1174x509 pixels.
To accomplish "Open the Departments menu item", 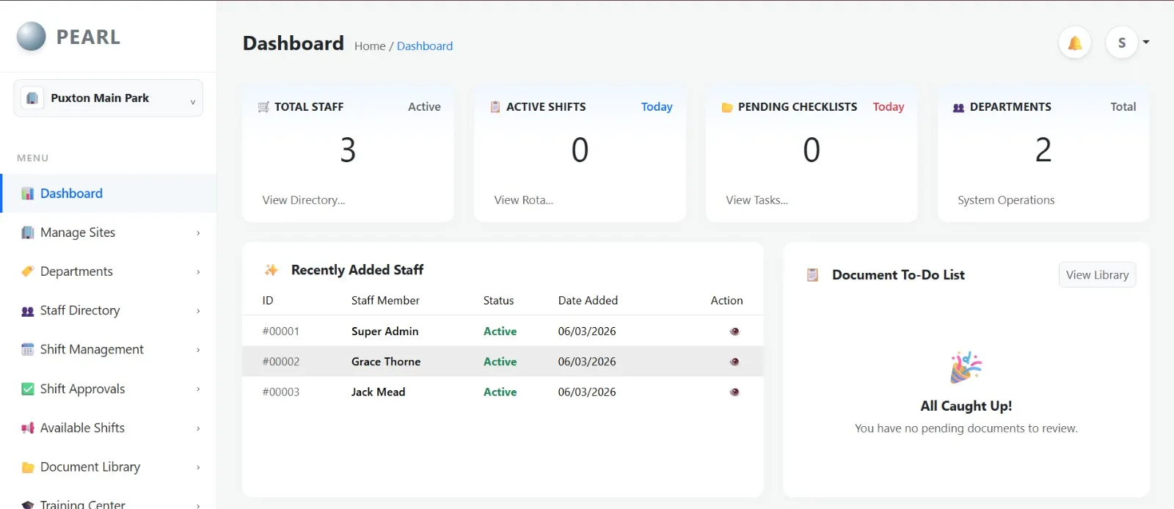I will coord(109,271).
